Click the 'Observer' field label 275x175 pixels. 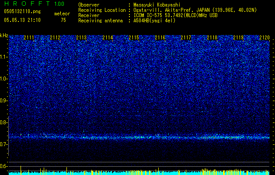(x=89, y=5)
